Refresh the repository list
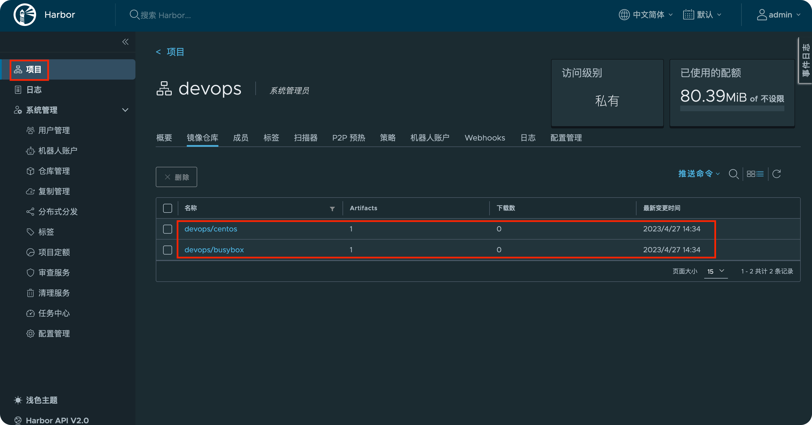The image size is (812, 425). tap(776, 174)
